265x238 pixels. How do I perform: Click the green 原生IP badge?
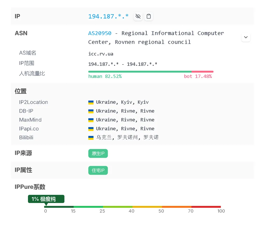point(98,153)
